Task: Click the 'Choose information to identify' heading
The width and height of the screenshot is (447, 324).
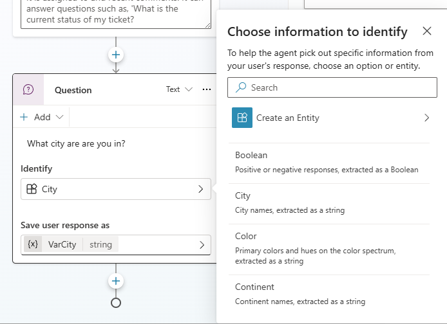Action: click(318, 32)
